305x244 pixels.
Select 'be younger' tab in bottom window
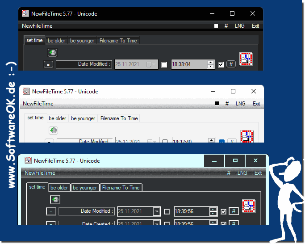pyautogui.click(x=85, y=188)
